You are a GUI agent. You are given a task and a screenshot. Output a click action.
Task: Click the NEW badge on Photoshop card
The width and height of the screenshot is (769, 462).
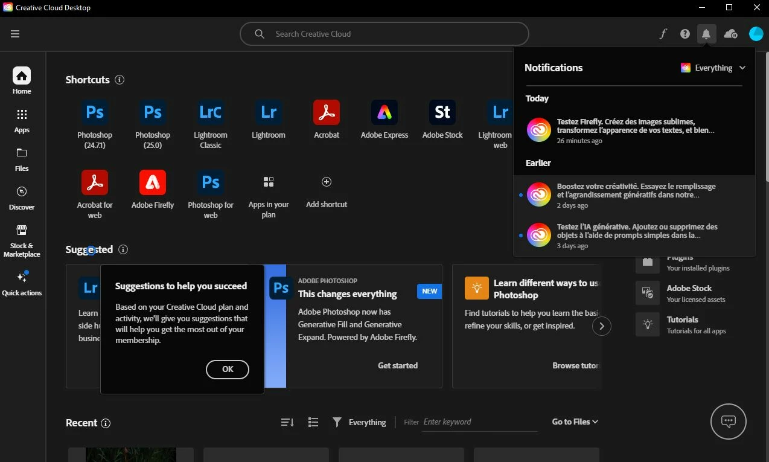pyautogui.click(x=429, y=291)
